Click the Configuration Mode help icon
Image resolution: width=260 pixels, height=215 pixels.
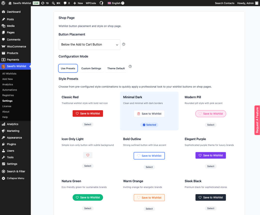pos(130,66)
